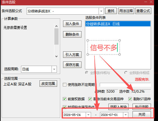The width and height of the screenshot is (158, 121).
Task: Click the end date field 2026-07-01
Action: 111,115
